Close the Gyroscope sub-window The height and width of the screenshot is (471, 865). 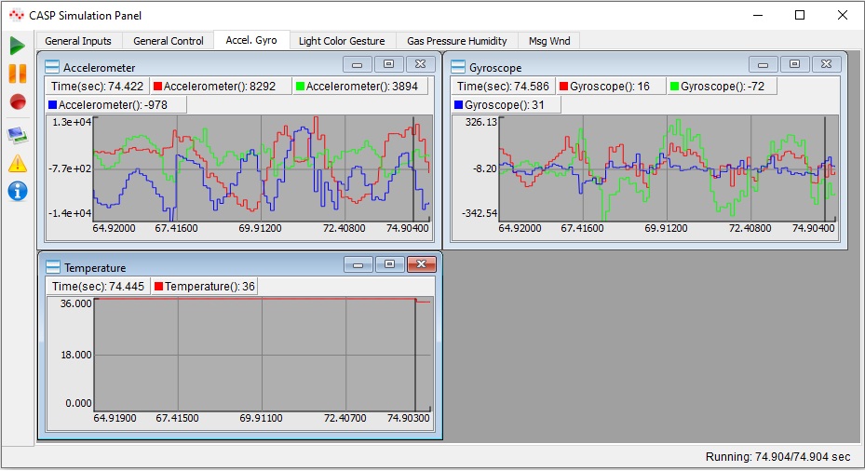tap(827, 64)
